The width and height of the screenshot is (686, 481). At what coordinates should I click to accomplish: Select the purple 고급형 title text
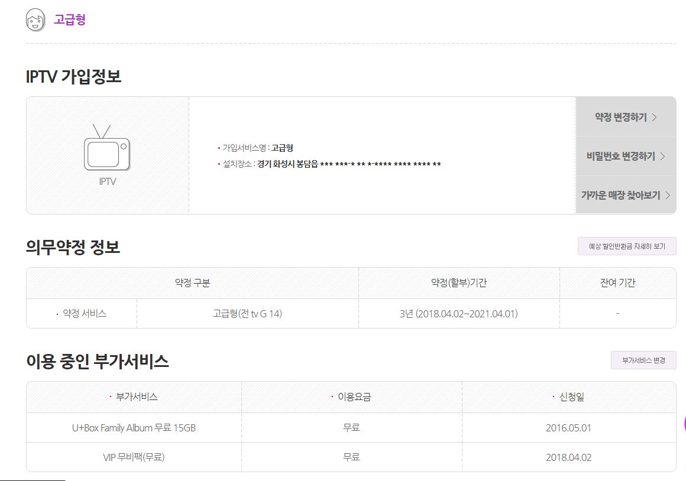[70, 19]
